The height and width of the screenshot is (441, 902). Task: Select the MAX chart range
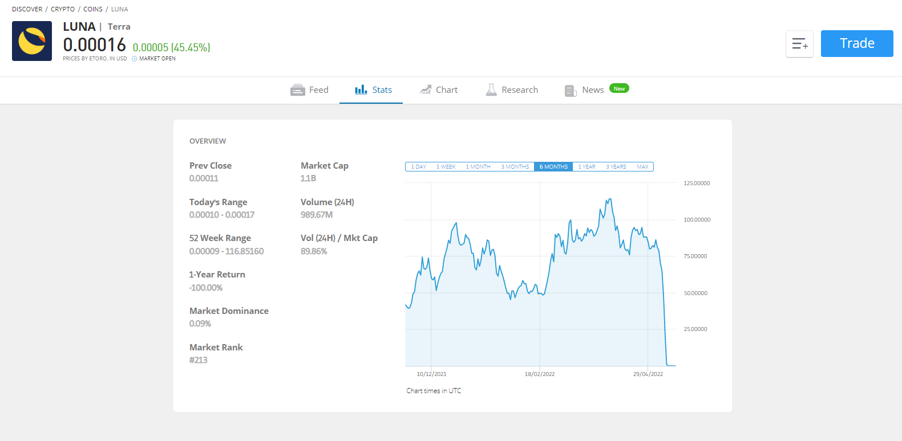[x=642, y=167]
